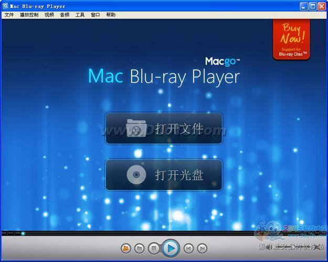Open the 窗口 menu
This screenshot has height=262, width=328.
coord(96,15)
